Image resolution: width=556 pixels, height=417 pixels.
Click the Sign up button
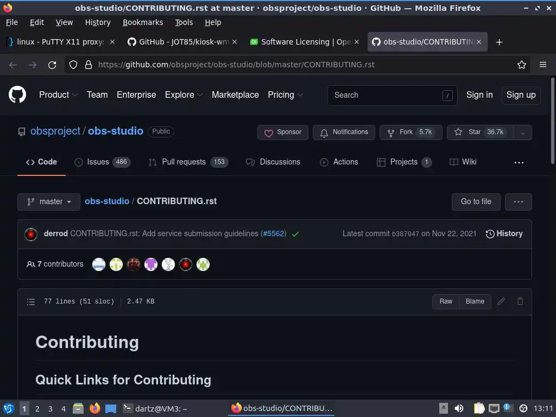[521, 95]
